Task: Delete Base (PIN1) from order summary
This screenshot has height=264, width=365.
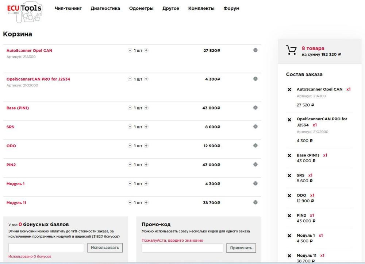Action: pyautogui.click(x=289, y=155)
